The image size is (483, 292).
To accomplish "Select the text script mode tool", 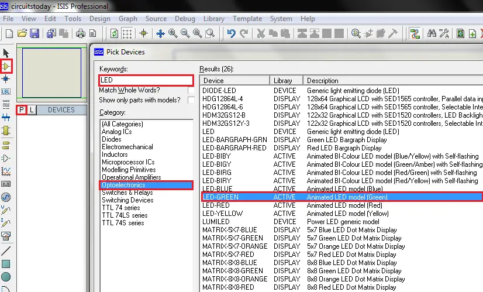I will point(6,105).
